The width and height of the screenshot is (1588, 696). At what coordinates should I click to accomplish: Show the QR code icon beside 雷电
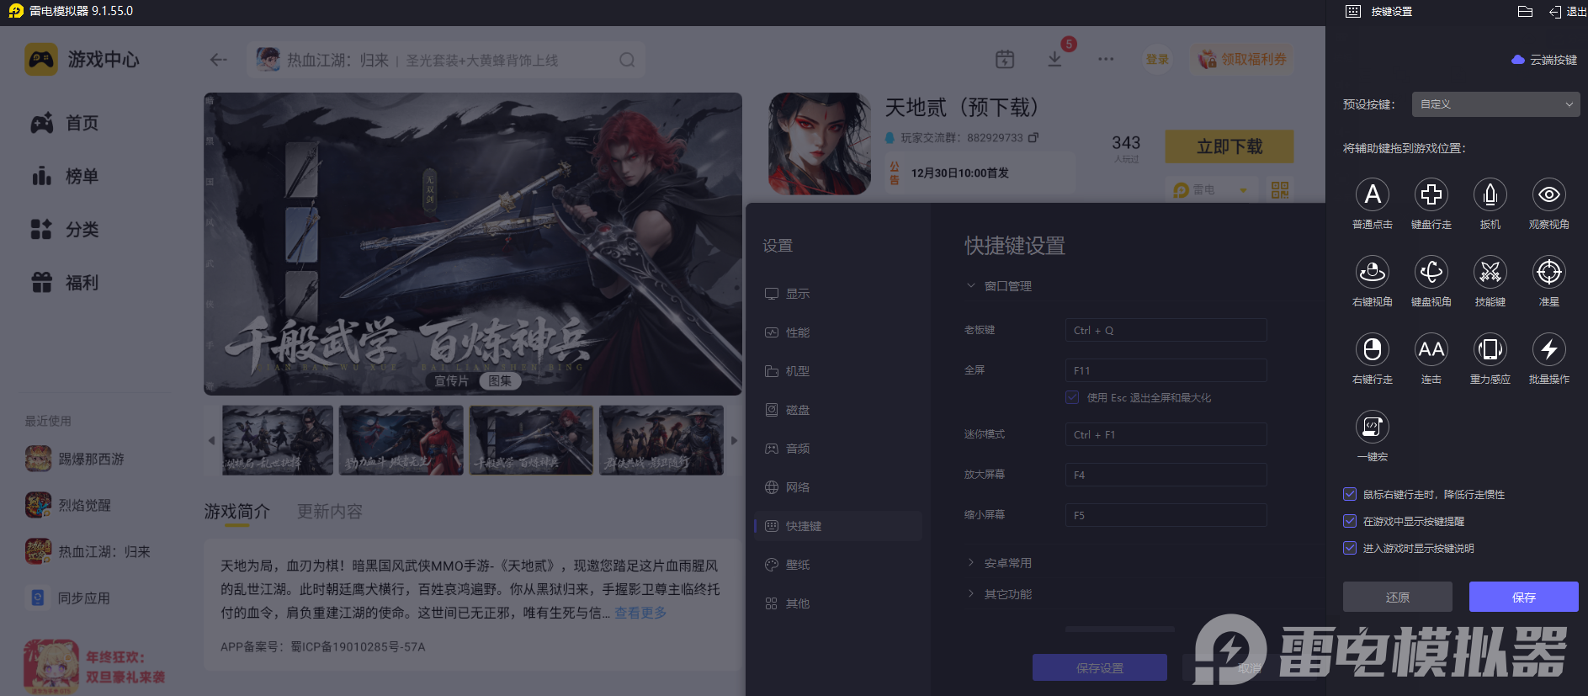coord(1280,190)
